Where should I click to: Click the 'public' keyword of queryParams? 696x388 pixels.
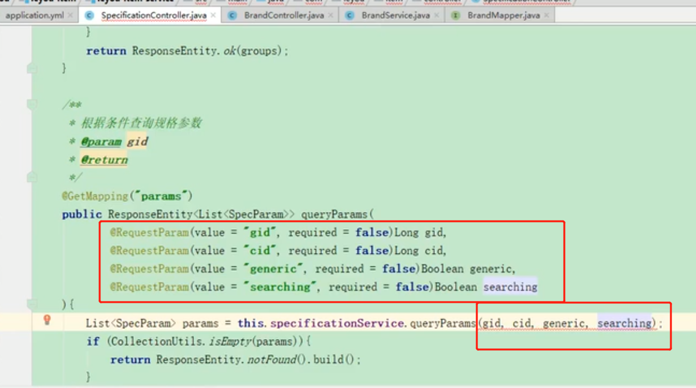[82, 214]
